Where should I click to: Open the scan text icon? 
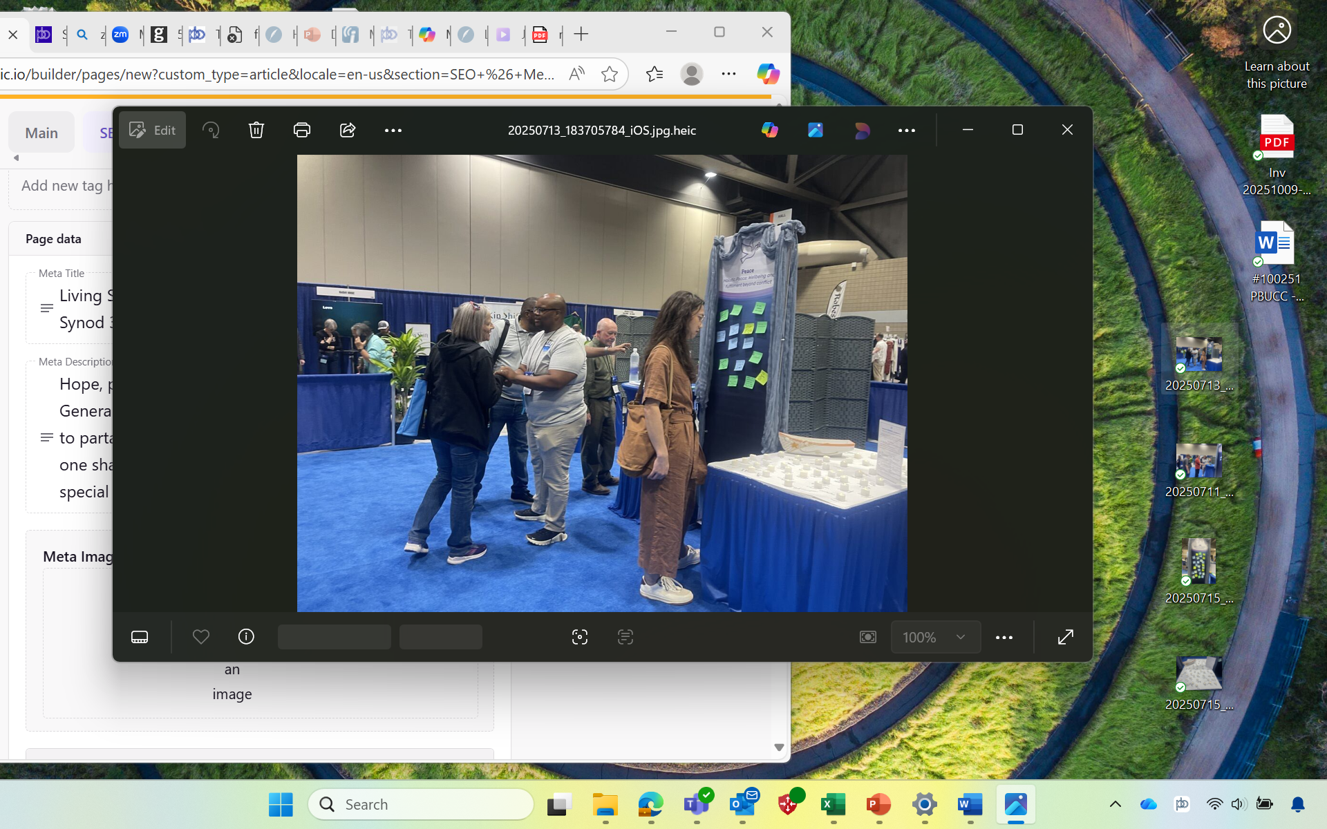pos(625,637)
